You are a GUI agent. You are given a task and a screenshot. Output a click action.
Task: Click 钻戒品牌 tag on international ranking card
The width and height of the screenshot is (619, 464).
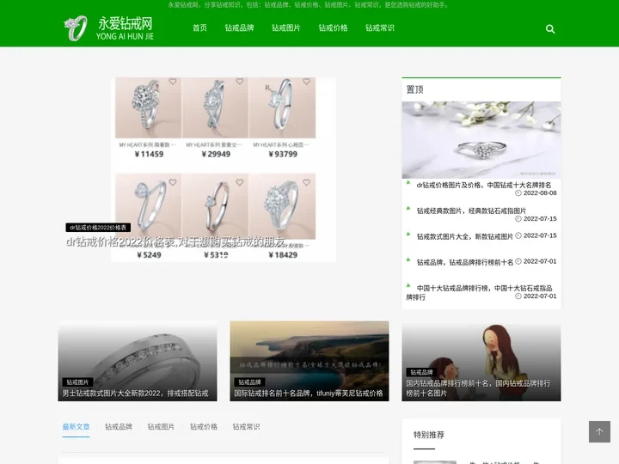(x=249, y=382)
